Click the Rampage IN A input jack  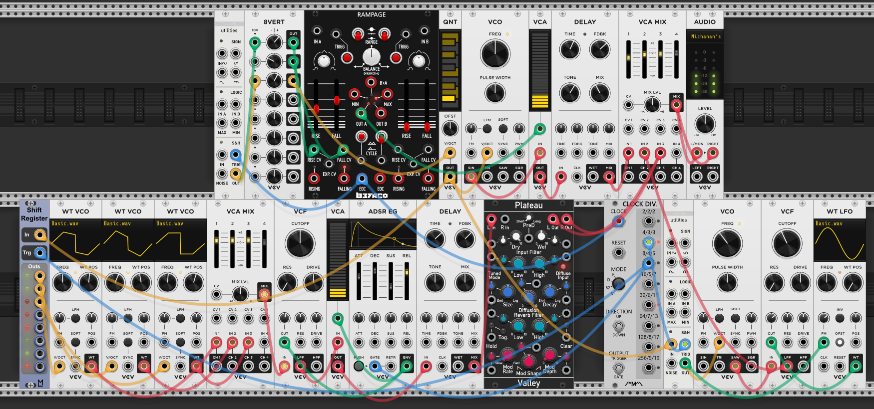[317, 30]
